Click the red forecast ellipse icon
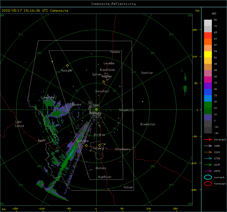 click(x=208, y=184)
